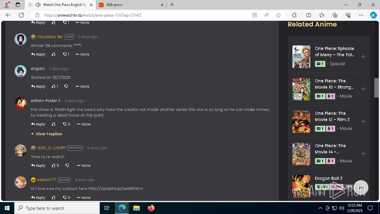Add One Piece: The Movie 12 Film Z to list
Screen dimensions: 380x214
click(363, 121)
